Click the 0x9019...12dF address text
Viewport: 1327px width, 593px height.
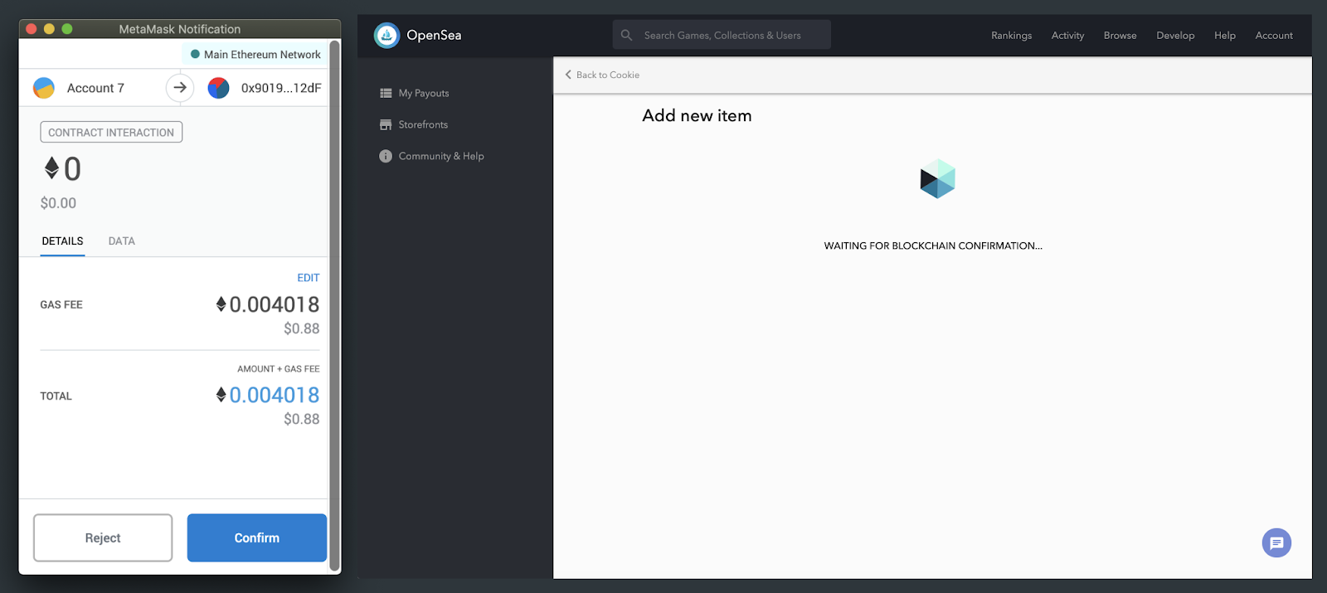coord(281,88)
